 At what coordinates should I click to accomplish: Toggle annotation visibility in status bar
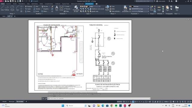[x=155, y=102]
